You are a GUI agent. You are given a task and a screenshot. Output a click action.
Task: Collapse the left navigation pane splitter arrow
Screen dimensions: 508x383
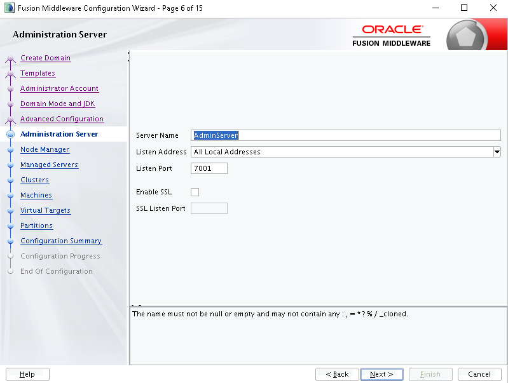pos(128,53)
